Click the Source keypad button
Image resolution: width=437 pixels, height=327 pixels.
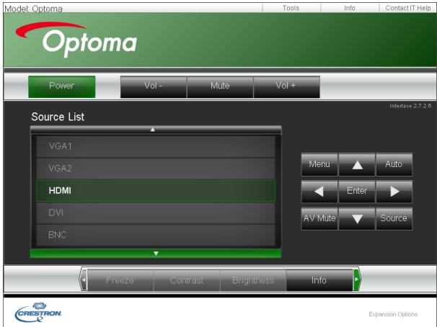click(x=394, y=219)
